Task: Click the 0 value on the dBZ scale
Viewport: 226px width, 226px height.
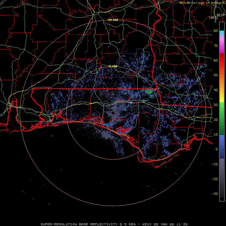Action: [x=217, y=149]
